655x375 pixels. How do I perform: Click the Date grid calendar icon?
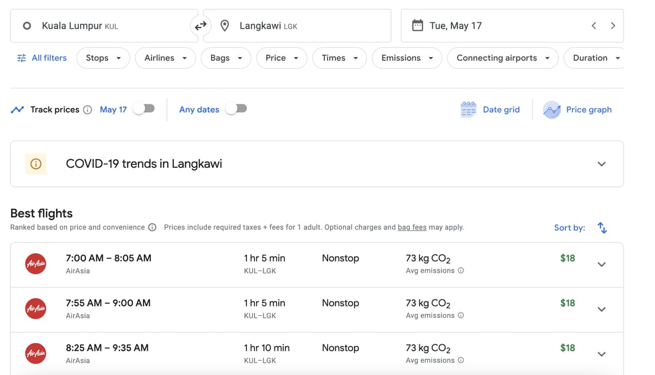pos(468,109)
